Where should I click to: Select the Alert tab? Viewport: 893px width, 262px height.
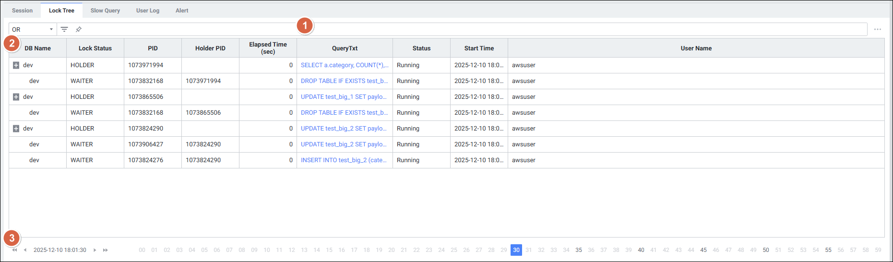point(182,11)
